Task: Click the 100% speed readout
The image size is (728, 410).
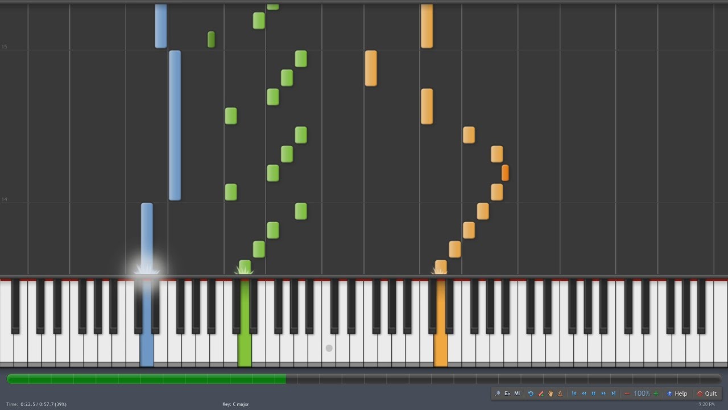Action: (642, 393)
